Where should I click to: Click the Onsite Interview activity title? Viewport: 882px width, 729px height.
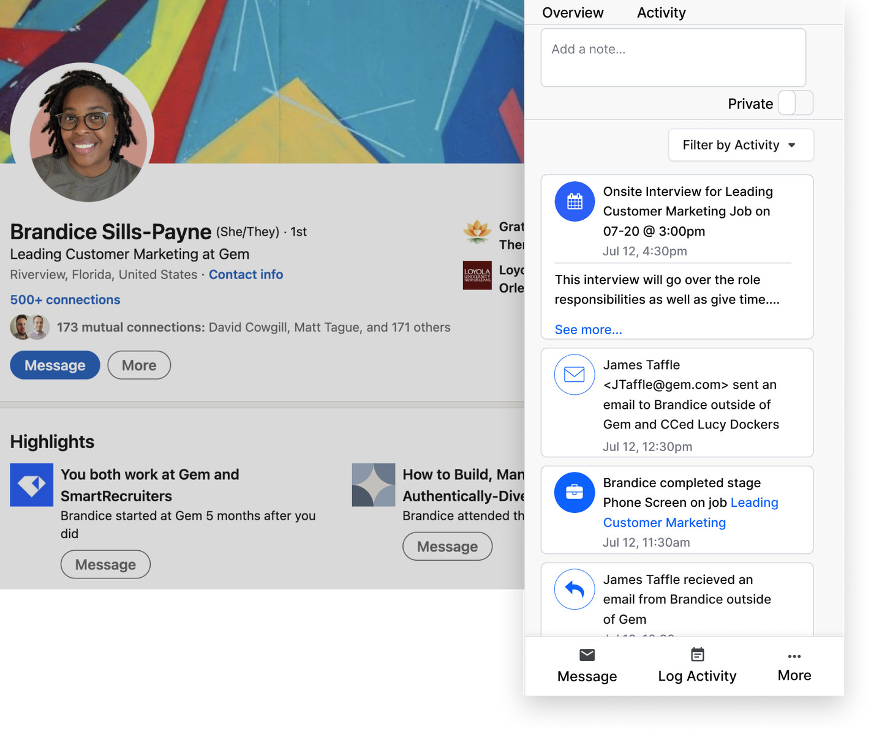pos(688,211)
